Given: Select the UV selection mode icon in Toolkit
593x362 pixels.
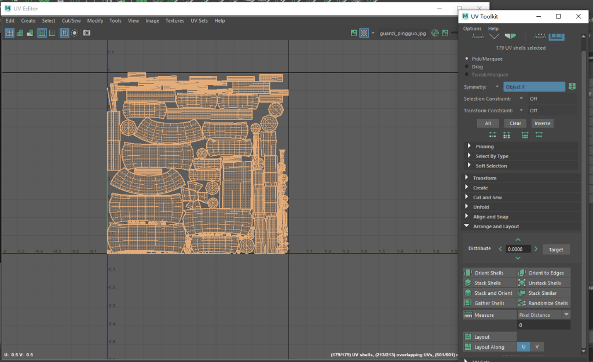Looking at the screenshot, I should (540, 36).
